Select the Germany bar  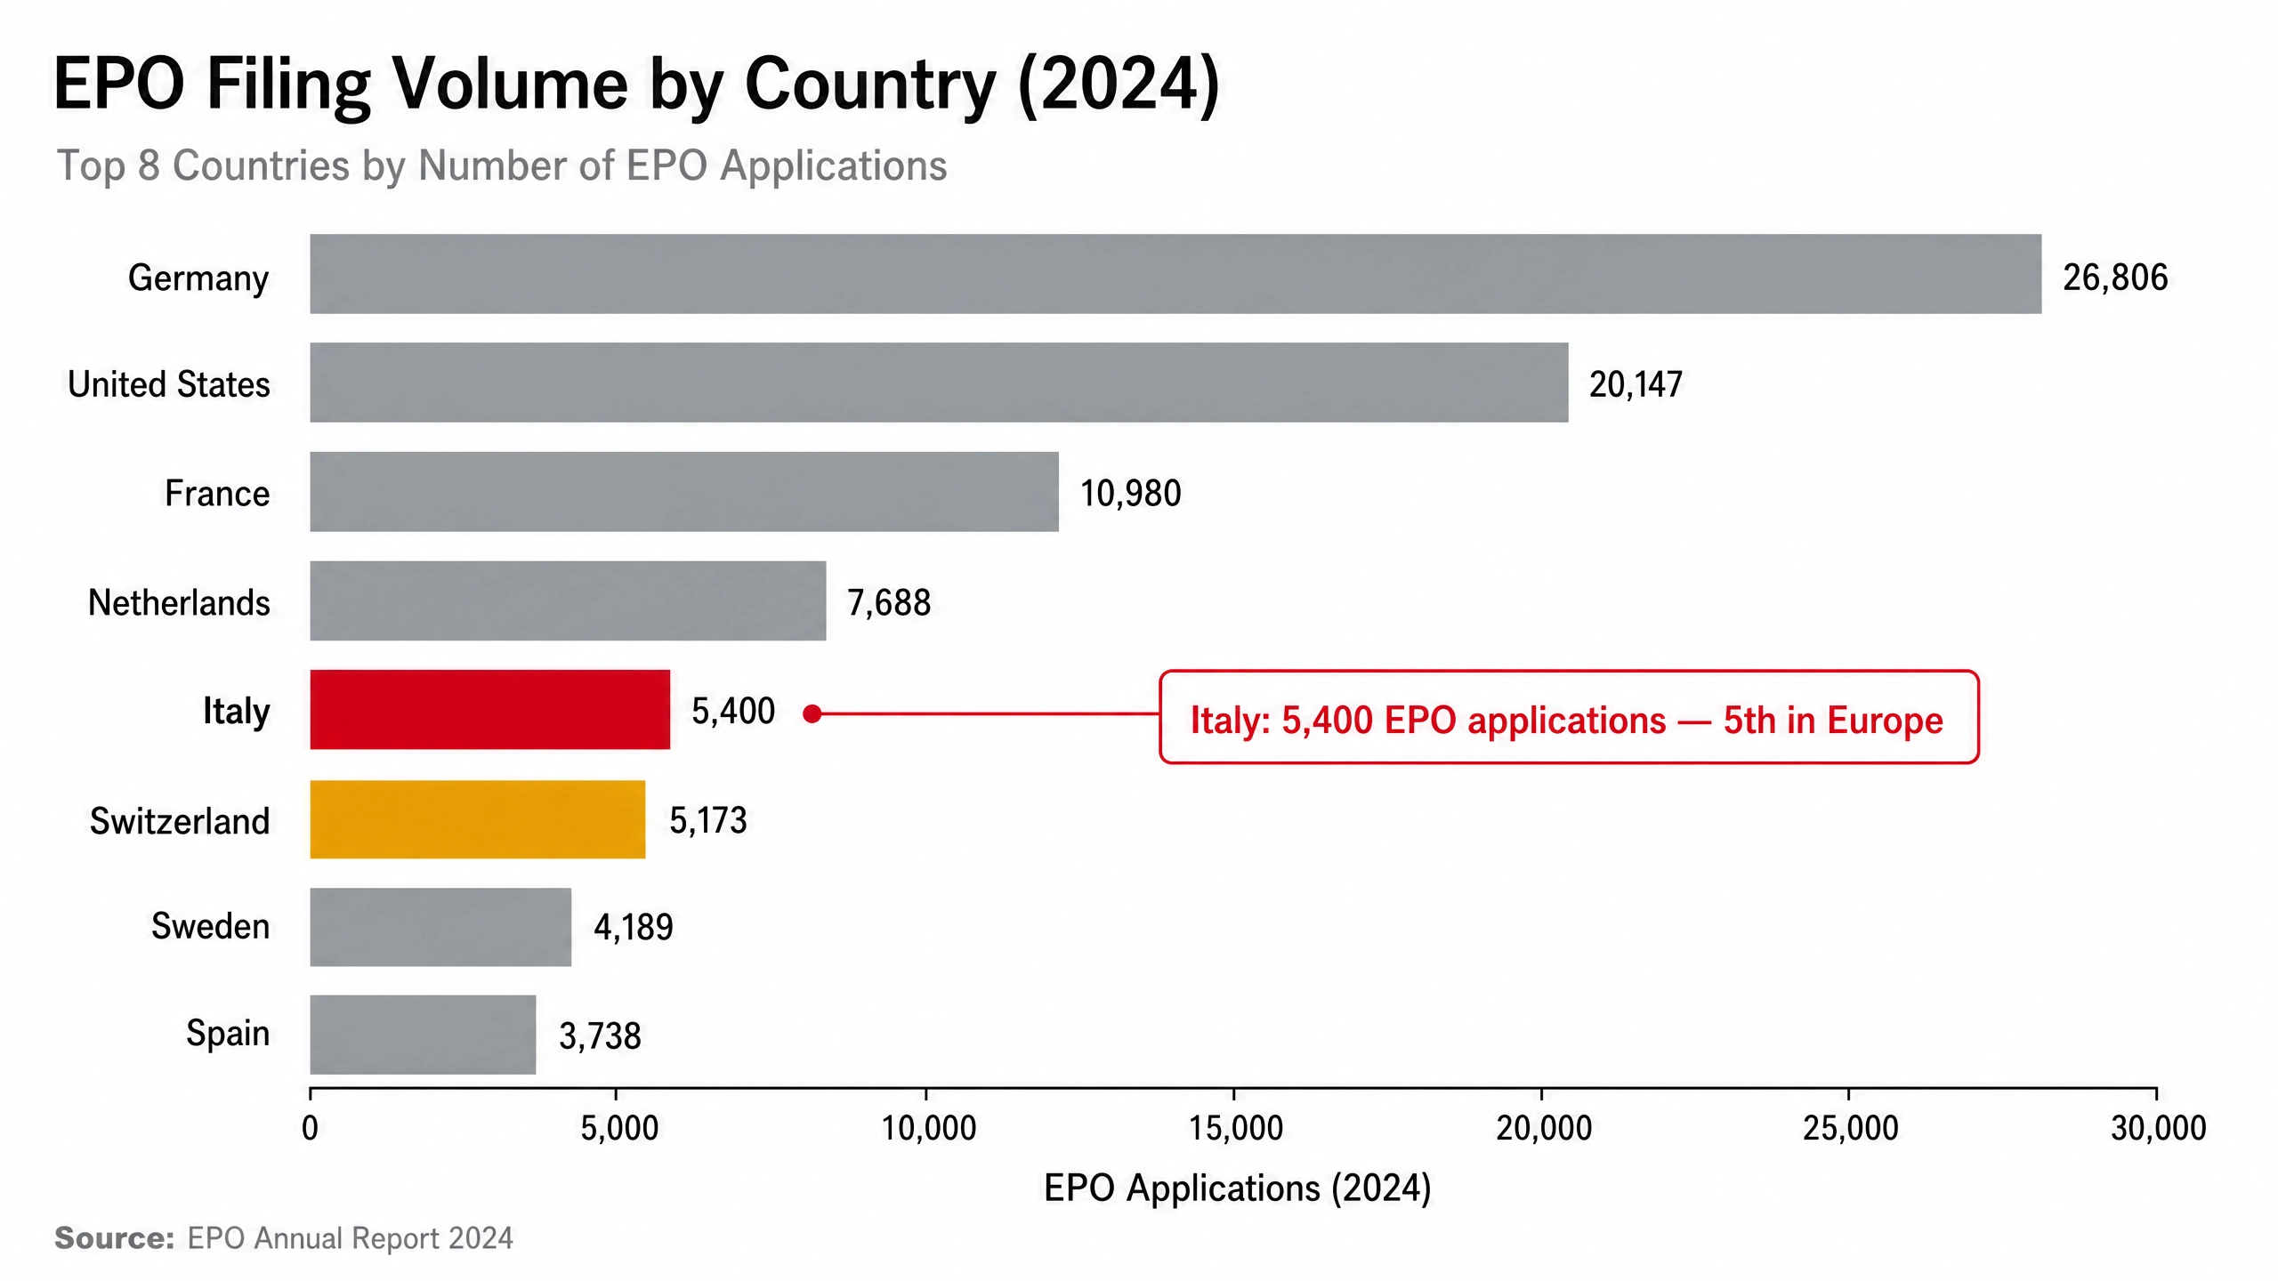(x=1175, y=274)
